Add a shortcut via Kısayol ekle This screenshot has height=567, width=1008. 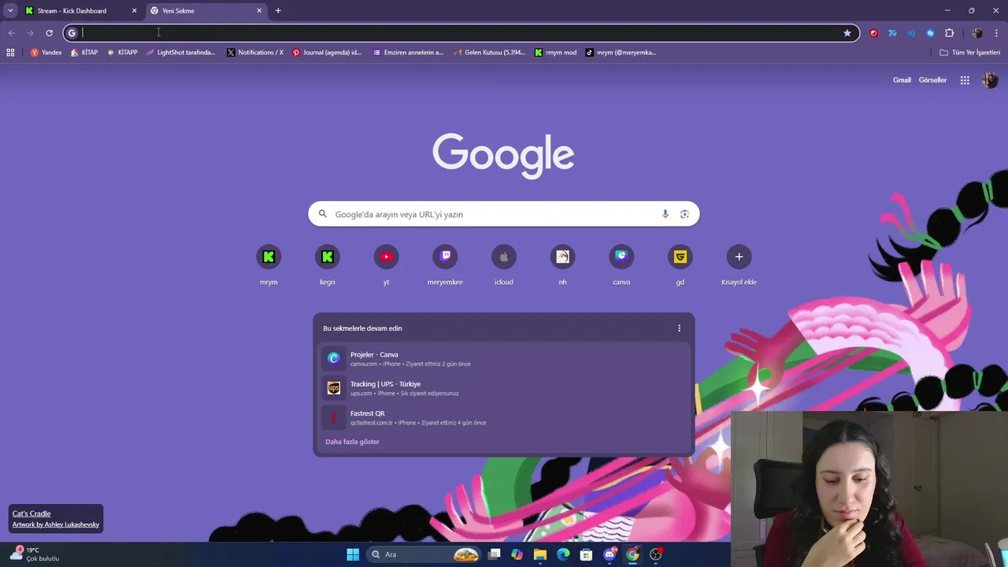click(739, 265)
